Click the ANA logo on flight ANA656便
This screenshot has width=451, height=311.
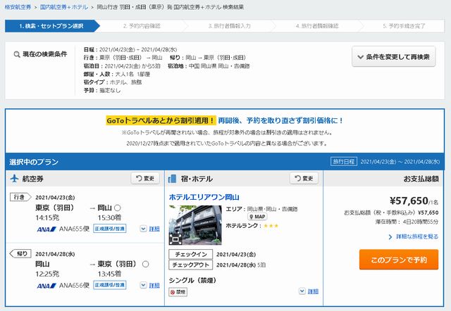pyautogui.click(x=47, y=286)
